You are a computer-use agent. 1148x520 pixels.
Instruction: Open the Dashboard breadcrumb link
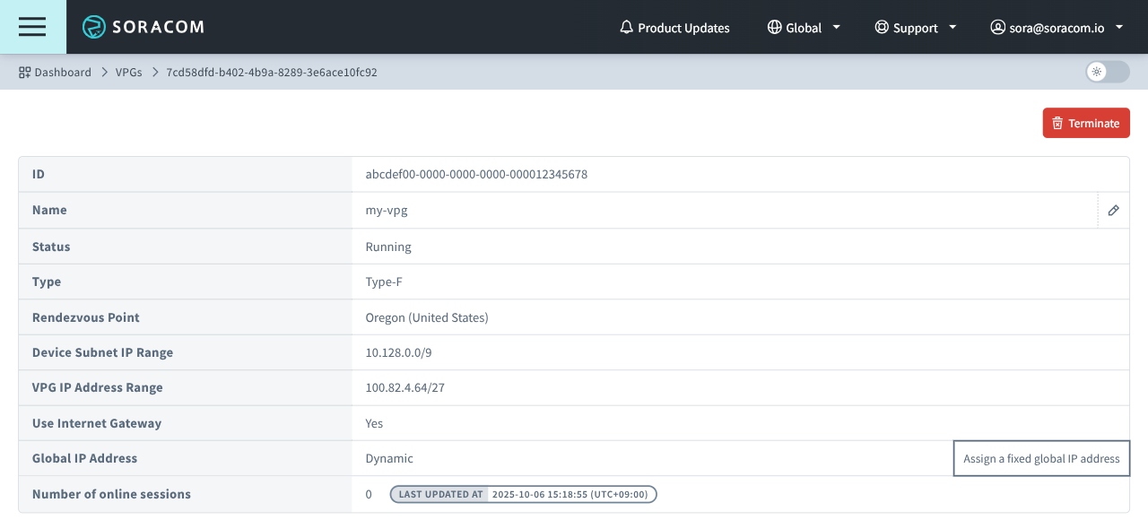coord(63,72)
